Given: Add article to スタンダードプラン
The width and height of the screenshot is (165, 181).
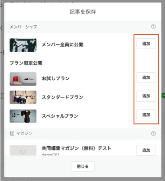Looking at the screenshot, I should [x=146, y=96].
